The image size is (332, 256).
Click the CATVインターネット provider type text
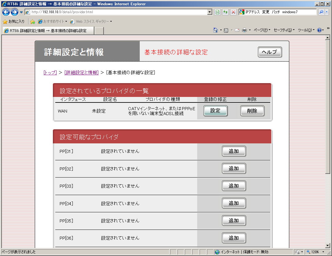click(x=162, y=111)
